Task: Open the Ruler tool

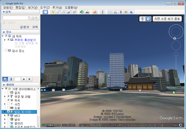Action: tap(103, 12)
